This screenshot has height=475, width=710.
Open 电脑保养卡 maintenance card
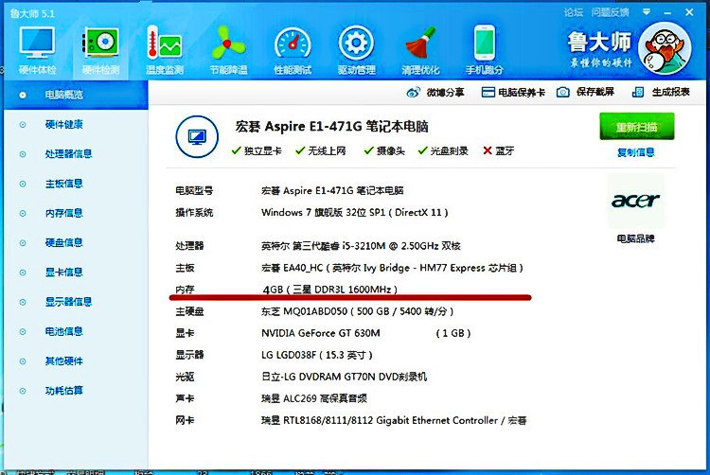pyautogui.click(x=514, y=92)
